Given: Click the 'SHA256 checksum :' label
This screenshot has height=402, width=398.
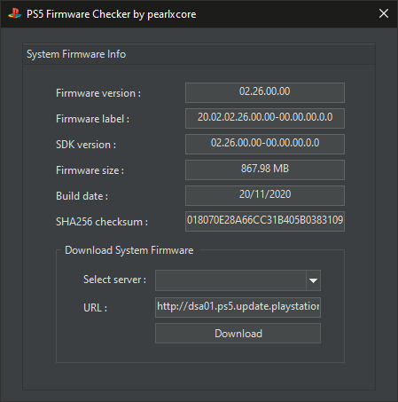Looking at the screenshot, I should point(102,222).
